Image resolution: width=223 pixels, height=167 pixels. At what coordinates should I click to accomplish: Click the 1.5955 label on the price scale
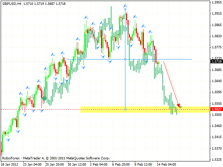point(216,2)
